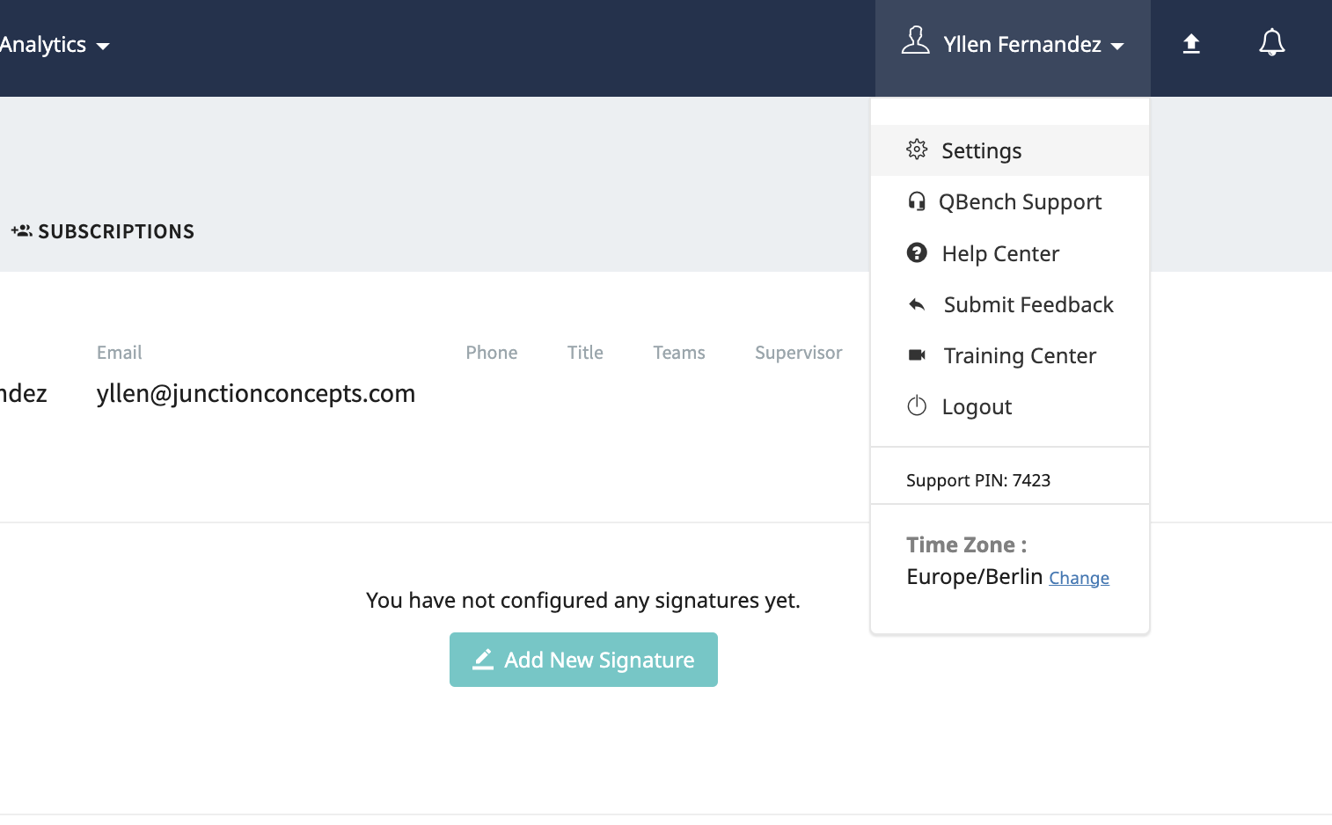
Task: Click the Subscriptions people icon
Action: (21, 230)
